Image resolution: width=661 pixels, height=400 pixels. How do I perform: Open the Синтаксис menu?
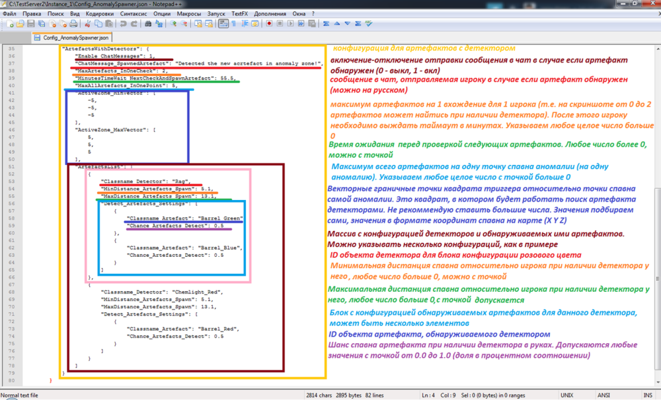[x=134, y=13]
